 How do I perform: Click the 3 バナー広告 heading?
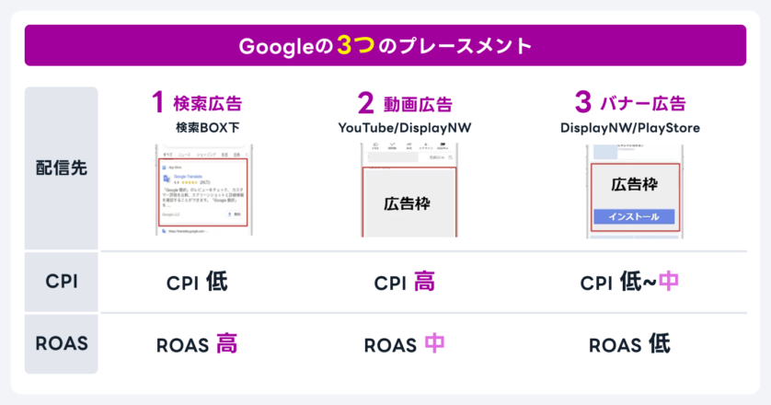(x=629, y=102)
